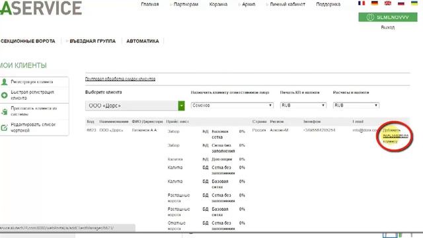
Task: Open the ООО «Дорс» client dropdown arrow
Action: click(x=181, y=106)
